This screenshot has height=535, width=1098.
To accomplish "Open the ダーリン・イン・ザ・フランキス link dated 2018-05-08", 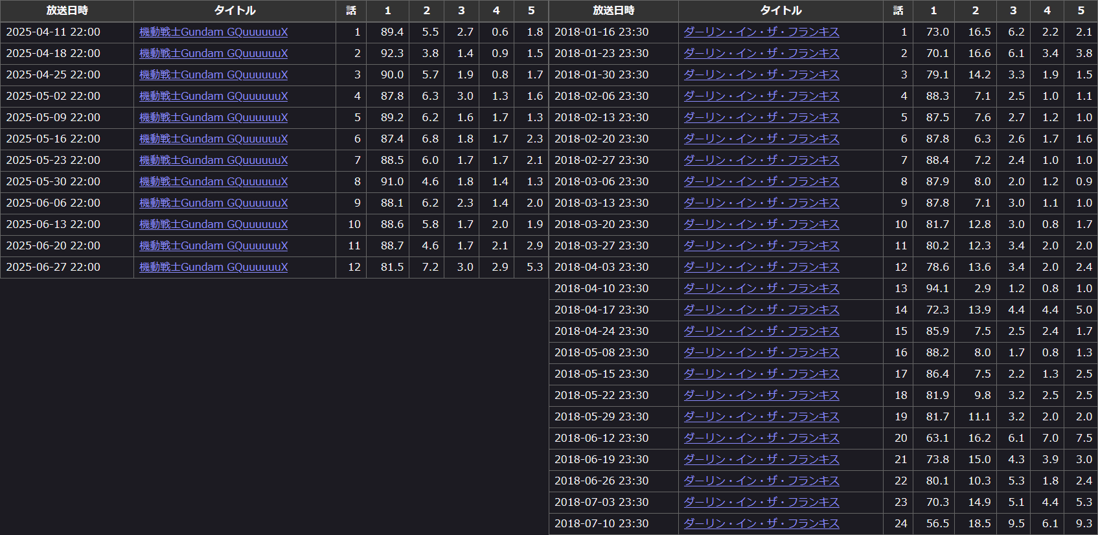I will 761,352.
